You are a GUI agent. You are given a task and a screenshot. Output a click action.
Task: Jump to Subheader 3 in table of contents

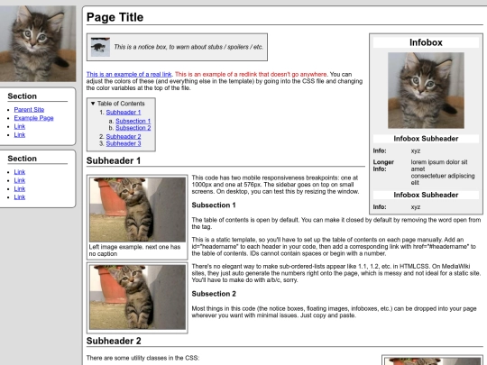tap(124, 143)
